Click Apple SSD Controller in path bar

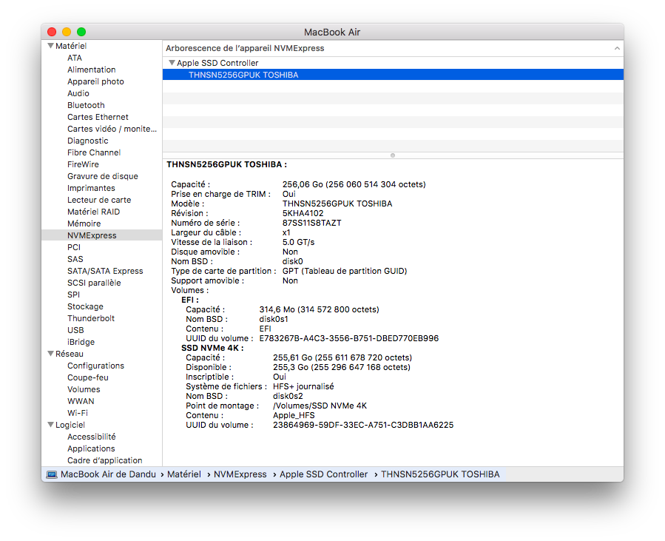click(x=323, y=474)
